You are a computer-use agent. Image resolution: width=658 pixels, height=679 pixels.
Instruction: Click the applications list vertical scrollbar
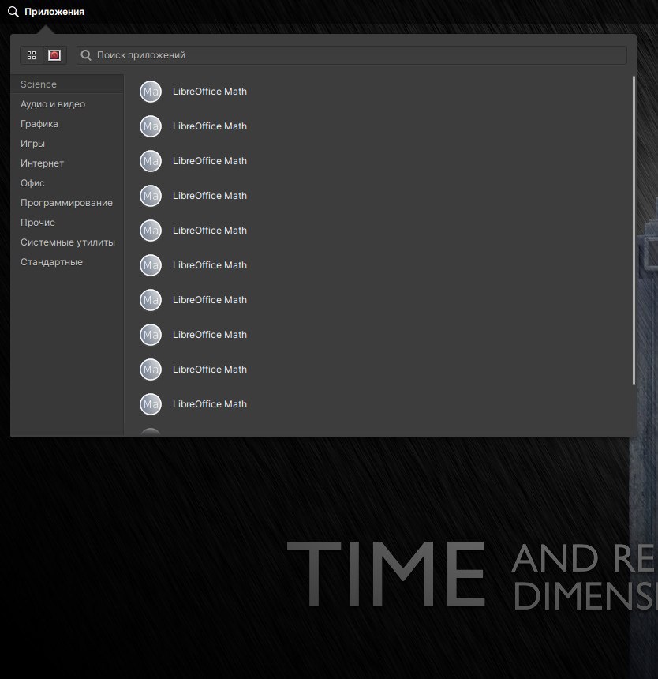[x=634, y=230]
